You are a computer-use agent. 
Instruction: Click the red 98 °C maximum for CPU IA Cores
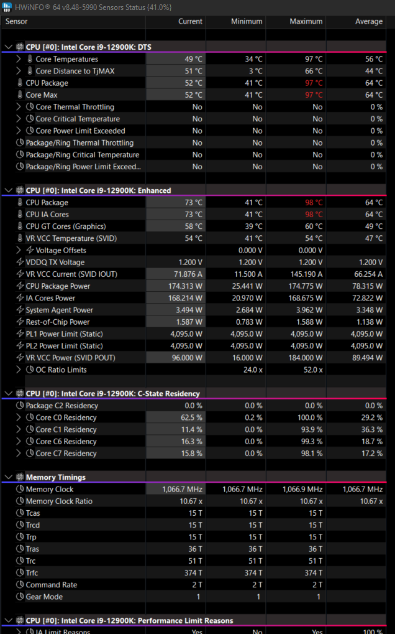(314, 214)
